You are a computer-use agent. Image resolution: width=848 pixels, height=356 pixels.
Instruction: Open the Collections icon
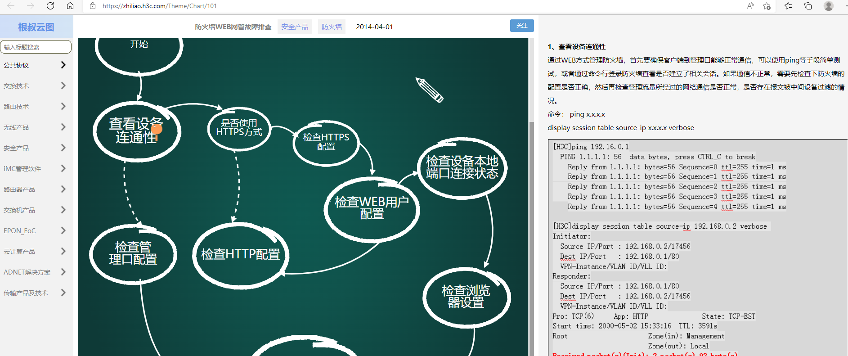point(808,6)
